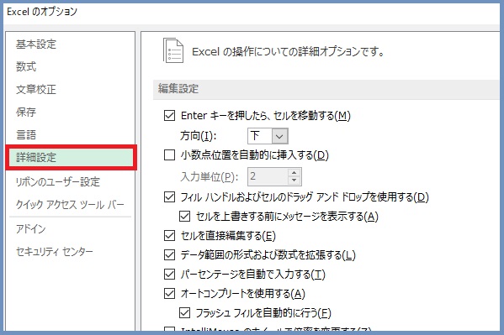Go to the 保存 category

pos(26,112)
